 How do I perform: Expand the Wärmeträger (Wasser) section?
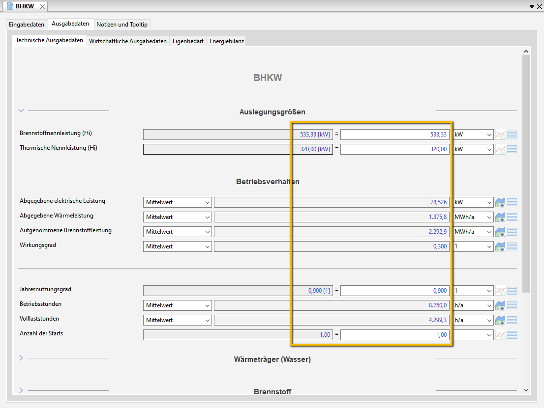[21, 358]
